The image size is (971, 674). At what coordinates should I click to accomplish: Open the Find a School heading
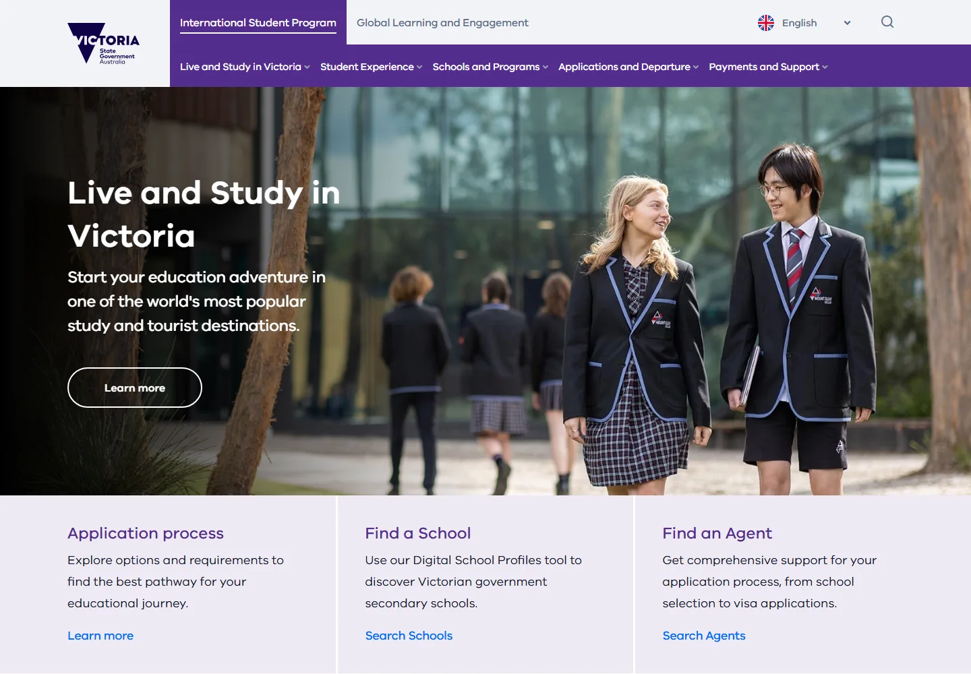tap(418, 533)
